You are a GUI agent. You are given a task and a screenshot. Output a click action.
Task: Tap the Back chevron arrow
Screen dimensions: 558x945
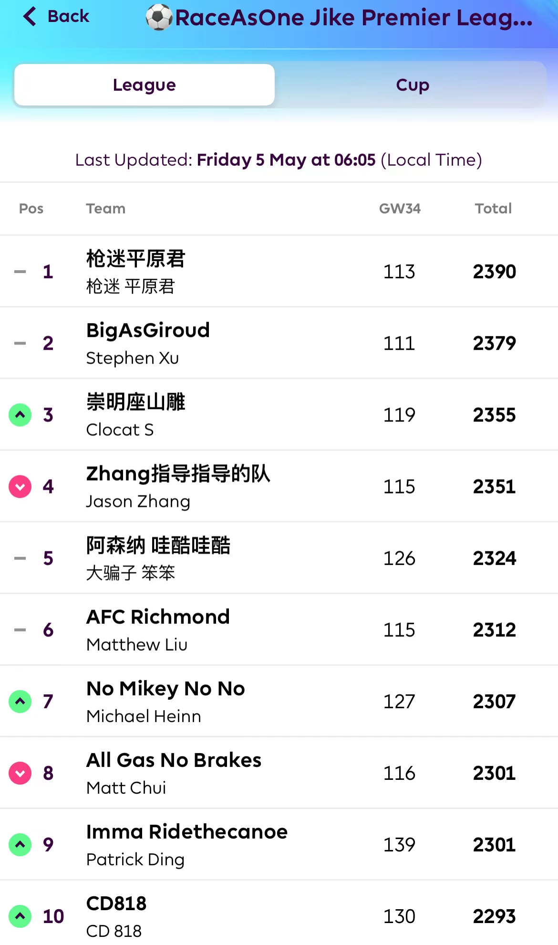pos(30,16)
